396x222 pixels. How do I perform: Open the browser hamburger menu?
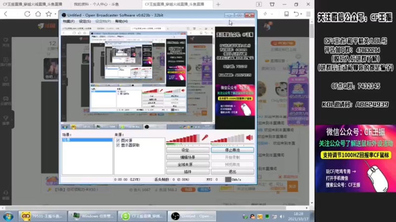[x=308, y=14]
